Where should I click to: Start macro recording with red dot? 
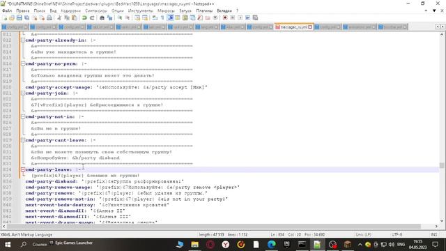(225, 17)
